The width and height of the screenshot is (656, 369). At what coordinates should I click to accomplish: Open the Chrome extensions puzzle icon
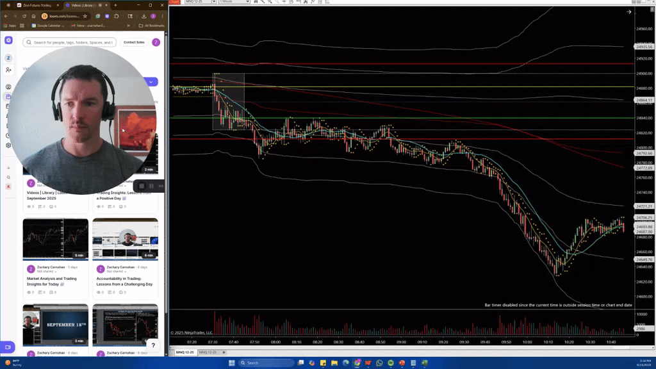[x=117, y=16]
